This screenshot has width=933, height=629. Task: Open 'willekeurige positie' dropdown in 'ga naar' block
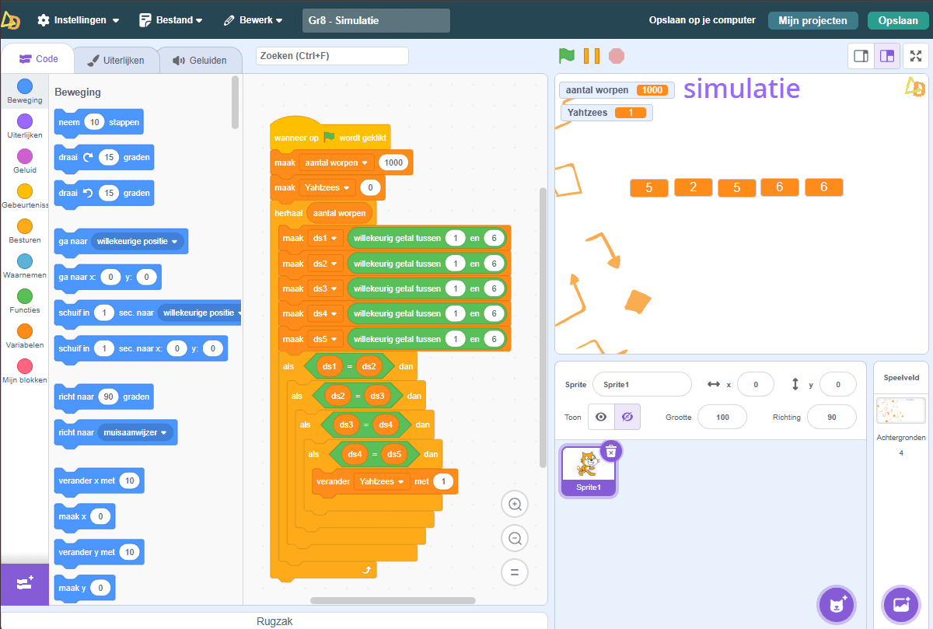pos(138,241)
